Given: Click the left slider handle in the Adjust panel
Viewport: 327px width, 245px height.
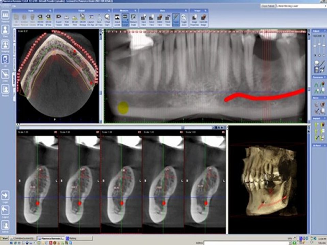Looking at the screenshot, I should 315,46.
